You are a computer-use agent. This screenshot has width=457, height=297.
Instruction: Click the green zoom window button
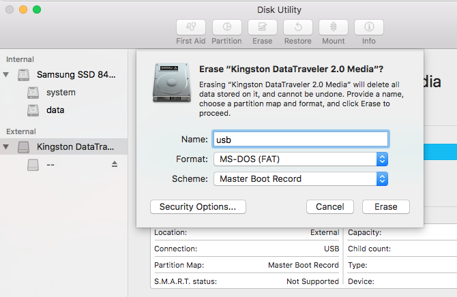37,10
